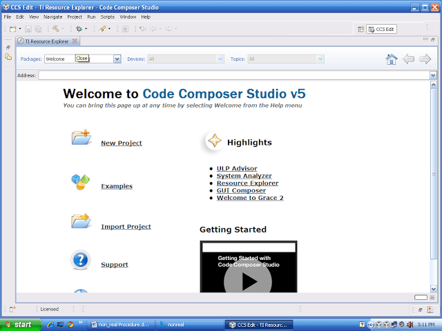Viewport: 442px width, 331px height.
Task: Open the Packages dropdown
Action: 117,59
